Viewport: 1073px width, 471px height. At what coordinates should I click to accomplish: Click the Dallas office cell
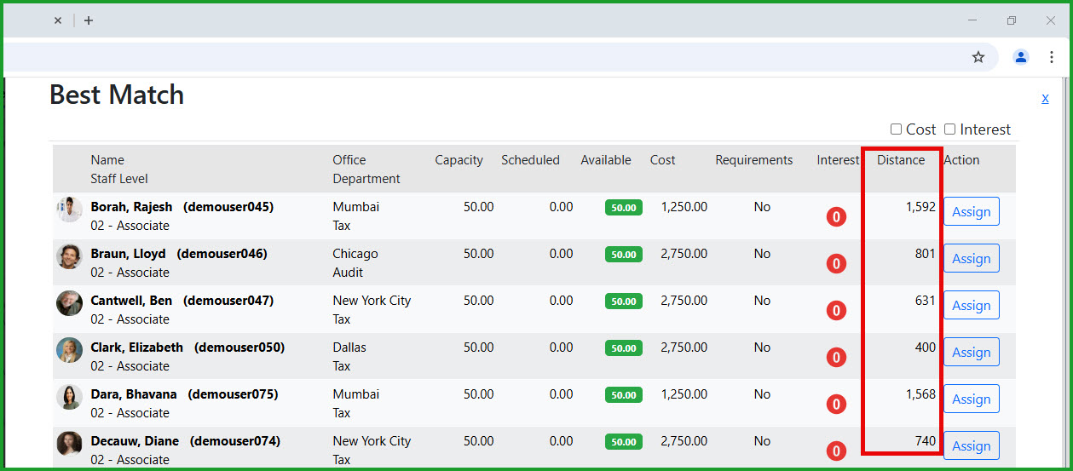point(349,348)
